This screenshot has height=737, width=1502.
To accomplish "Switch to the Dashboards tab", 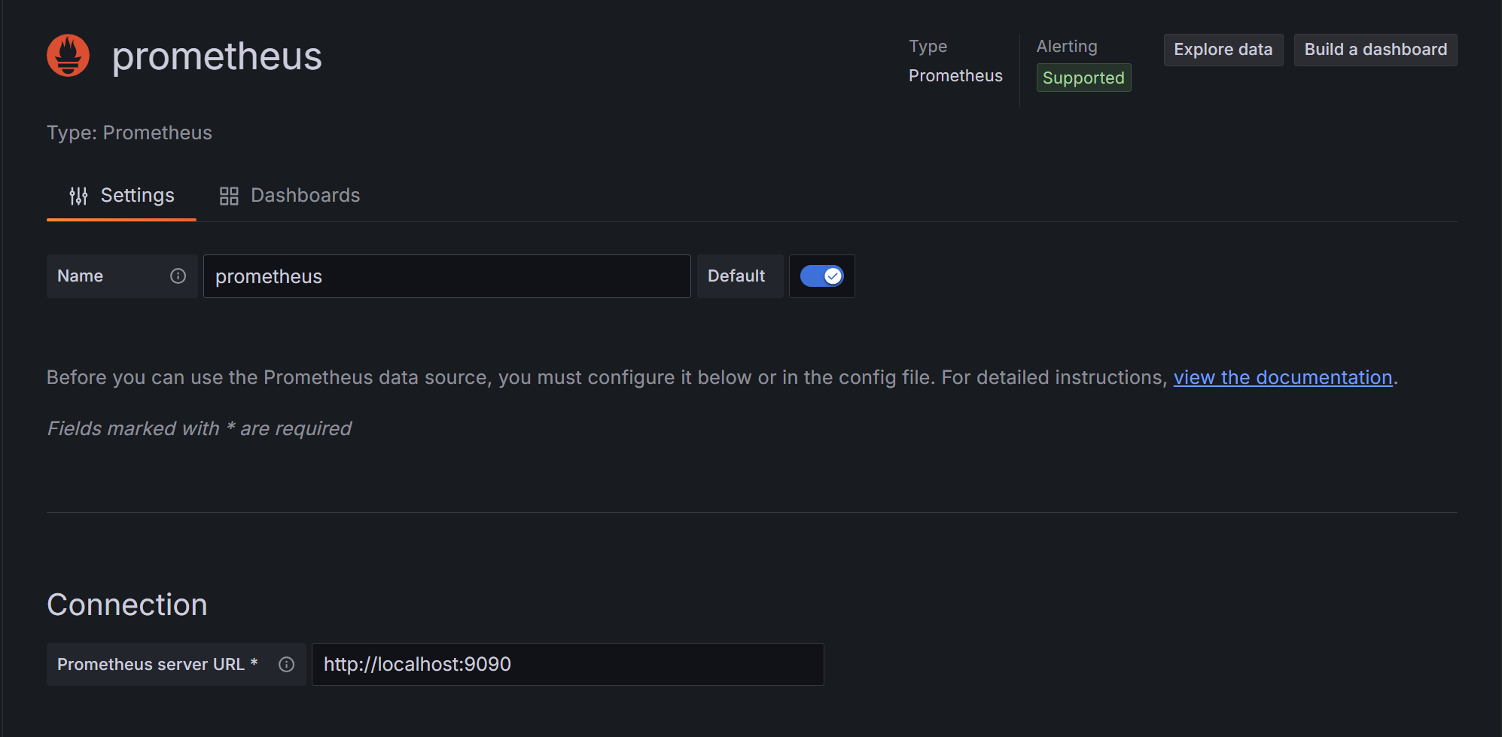I will tap(289, 196).
